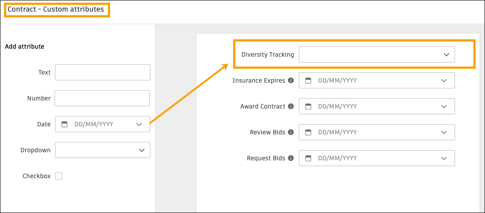The width and height of the screenshot is (485, 213).
Task: Click calendar icon in Insurance Expires field
Action: click(x=308, y=81)
